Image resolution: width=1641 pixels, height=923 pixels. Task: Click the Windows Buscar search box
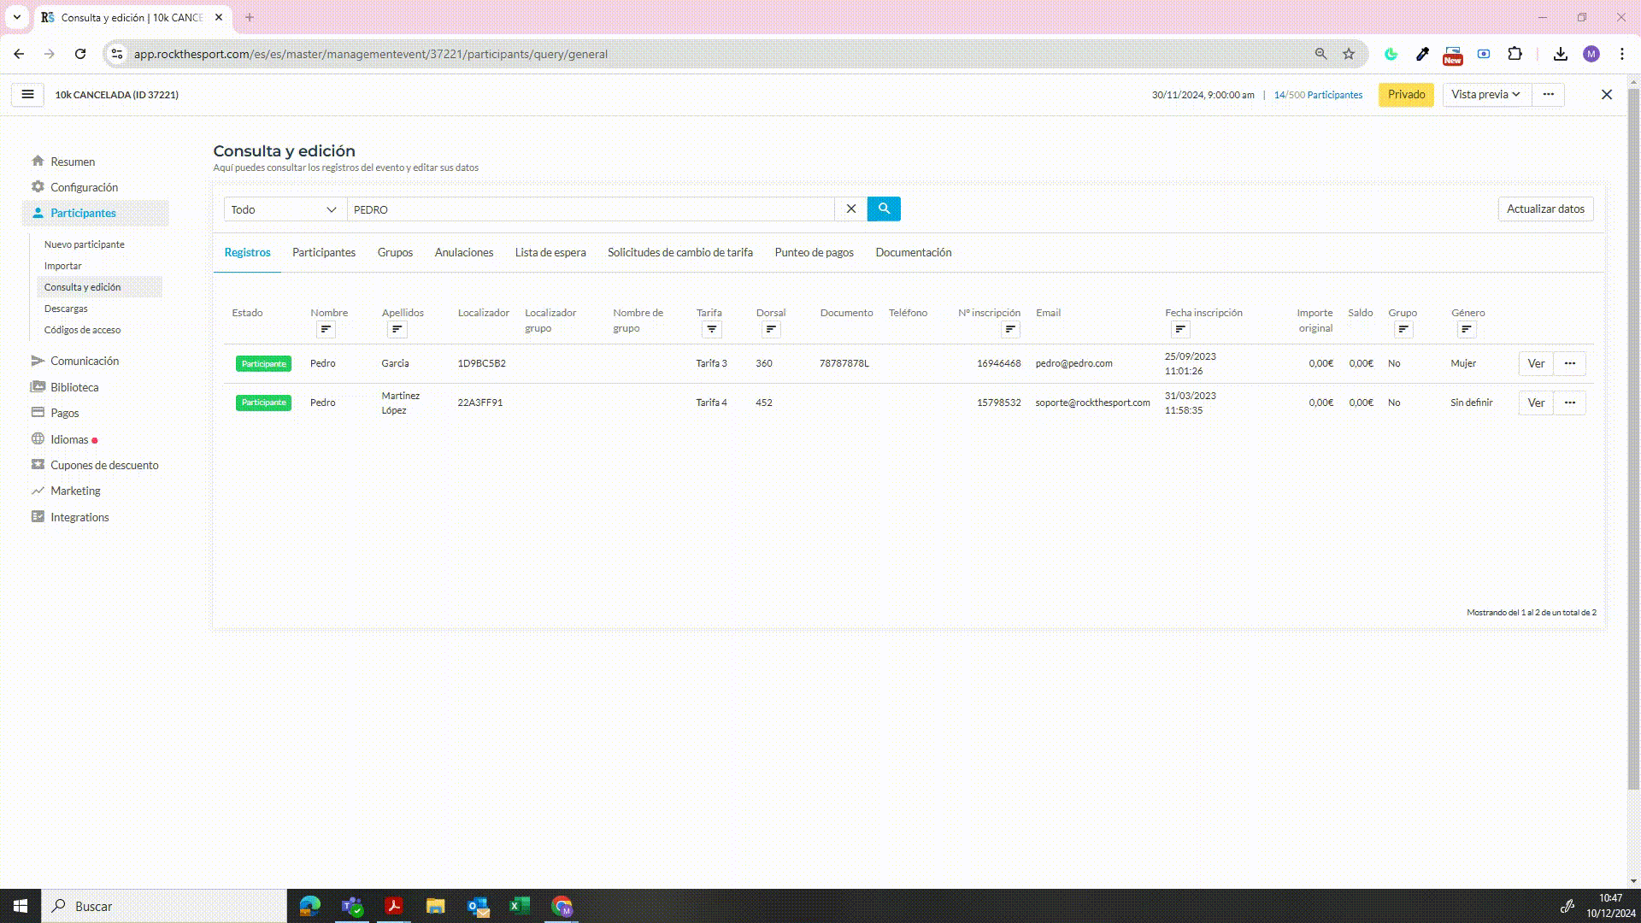[x=164, y=906]
